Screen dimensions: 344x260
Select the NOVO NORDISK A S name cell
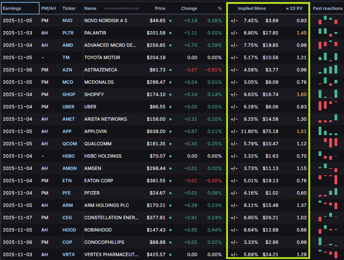click(x=106, y=20)
